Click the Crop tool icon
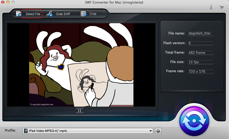 click(x=84, y=14)
